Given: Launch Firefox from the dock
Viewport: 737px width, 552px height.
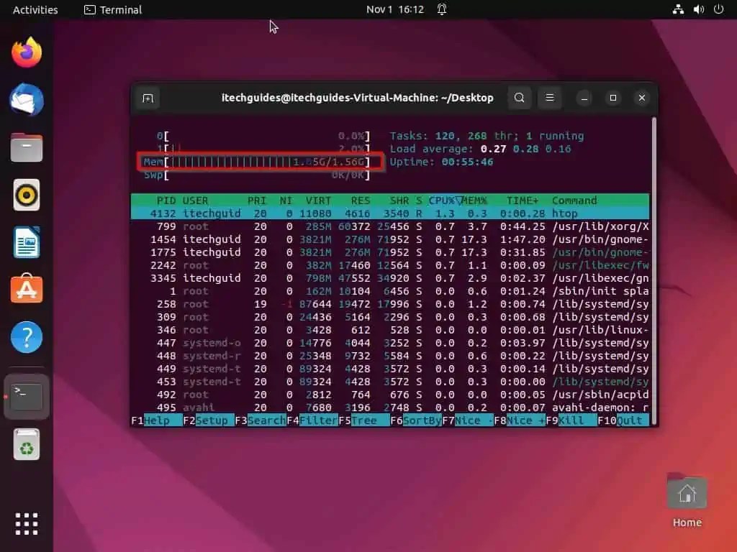Looking at the screenshot, I should (x=27, y=52).
